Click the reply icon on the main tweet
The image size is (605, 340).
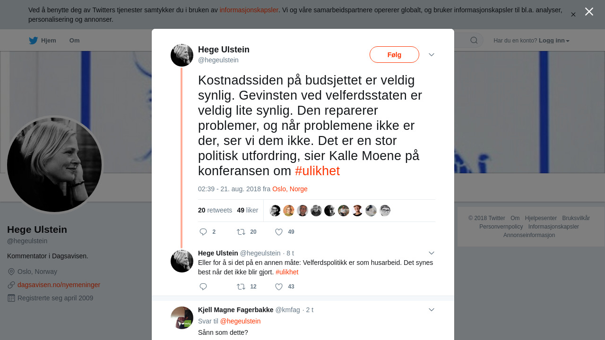point(203,232)
